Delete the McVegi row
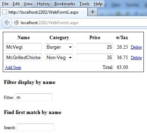This screenshot has height=134, width=147. pos(136,47)
